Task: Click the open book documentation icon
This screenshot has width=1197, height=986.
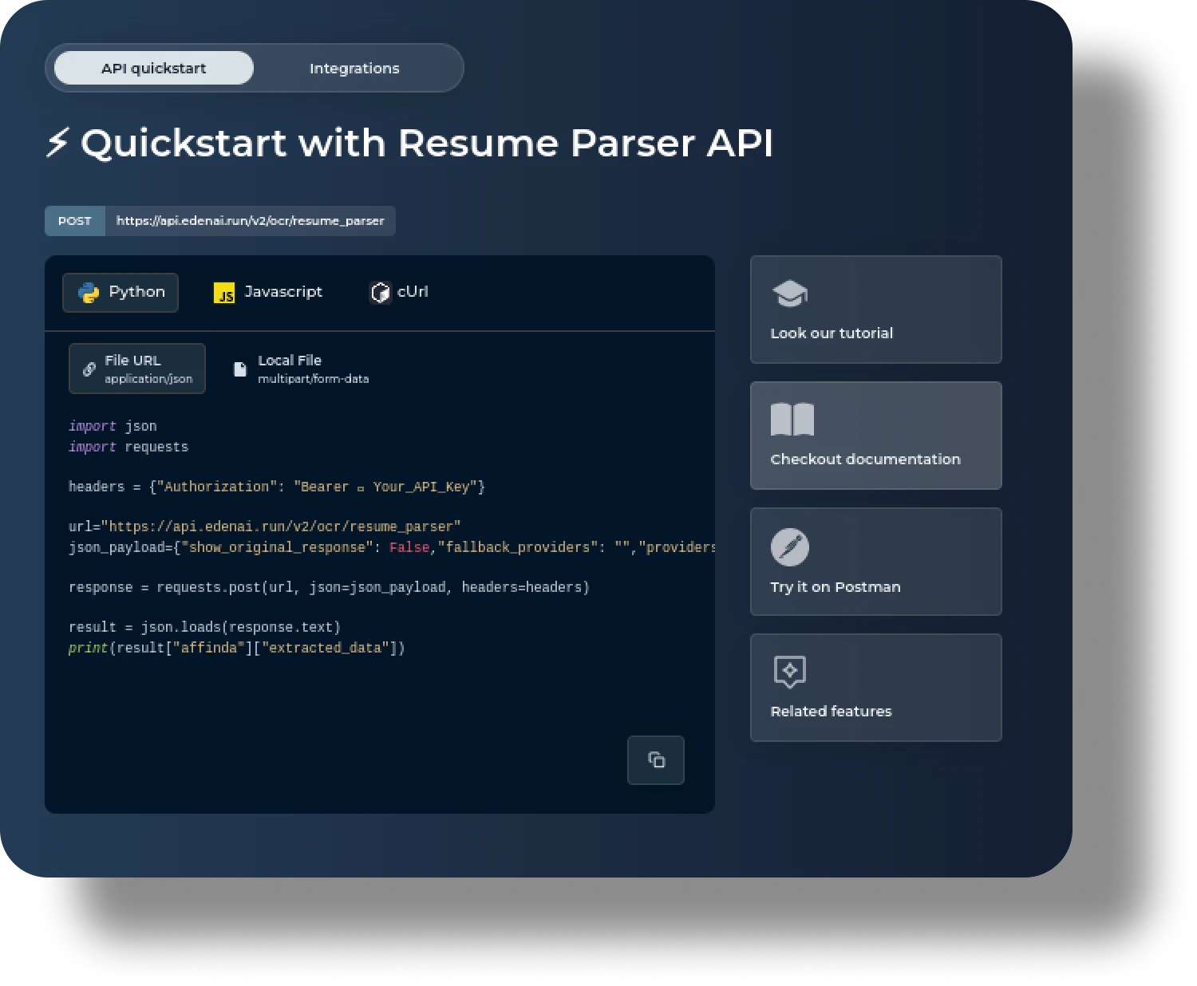Action: click(792, 419)
